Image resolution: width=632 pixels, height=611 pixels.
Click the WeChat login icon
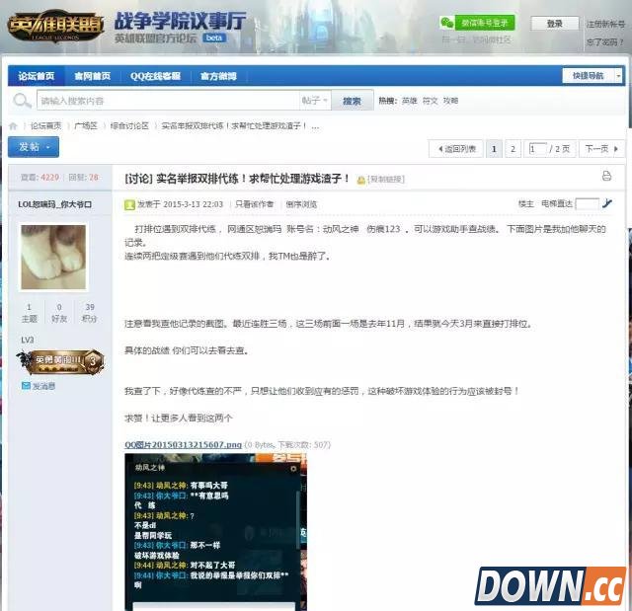tap(446, 23)
